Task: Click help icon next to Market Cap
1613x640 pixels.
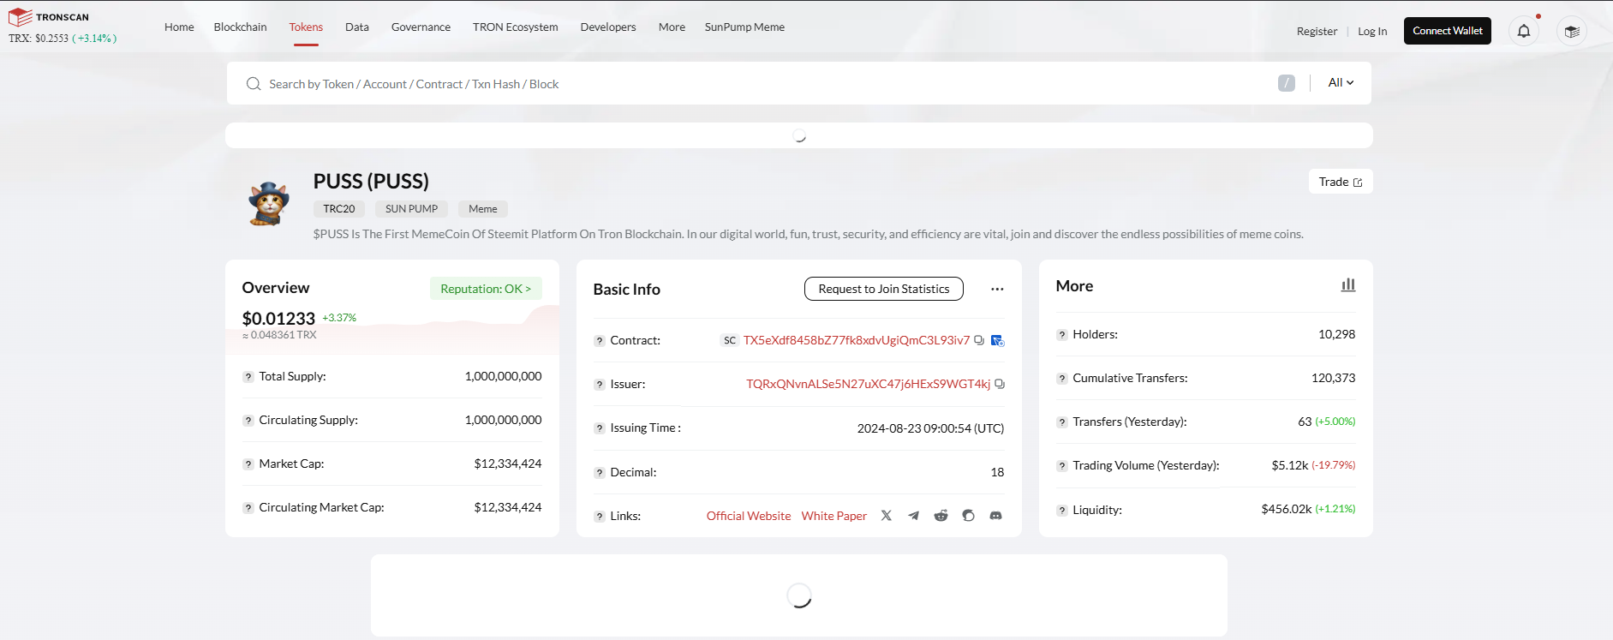Action: 248,464
